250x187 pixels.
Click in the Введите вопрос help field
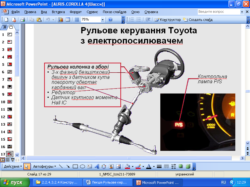click(219, 12)
